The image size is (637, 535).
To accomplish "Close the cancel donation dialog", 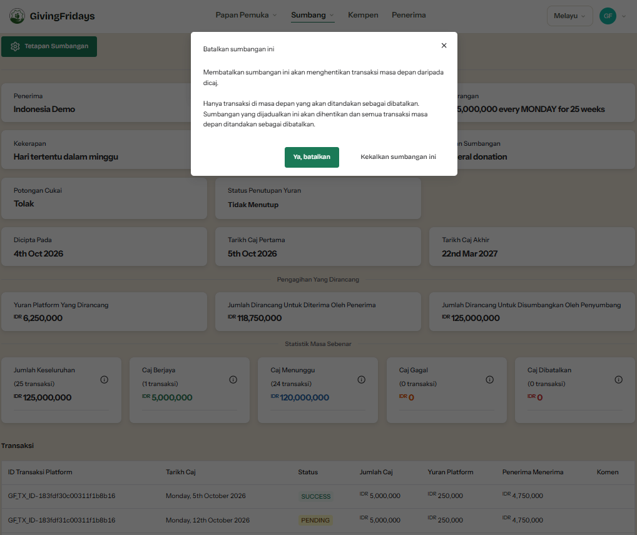I will [x=444, y=46].
